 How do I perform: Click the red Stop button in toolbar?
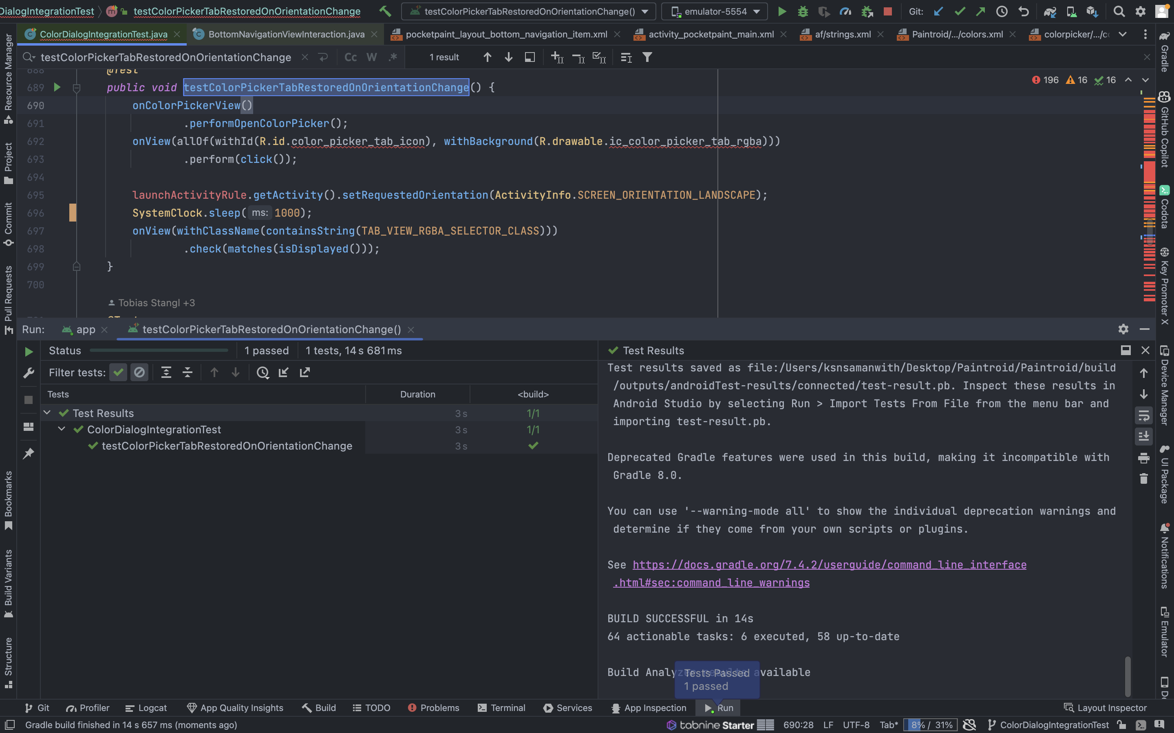coord(888,11)
